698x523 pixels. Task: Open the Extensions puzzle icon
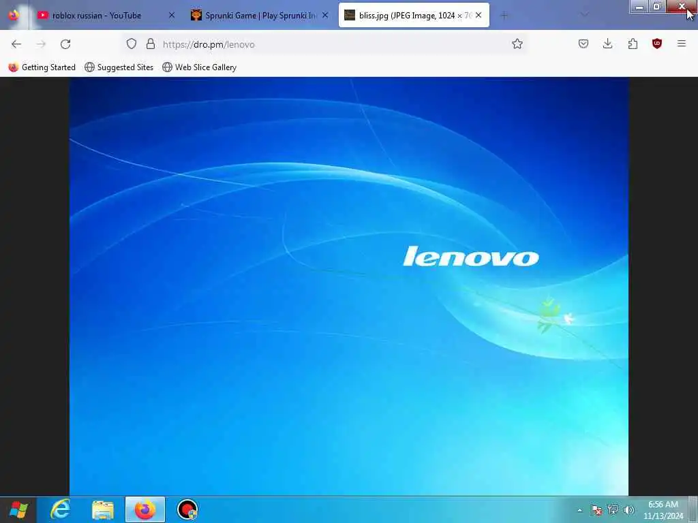pos(633,44)
